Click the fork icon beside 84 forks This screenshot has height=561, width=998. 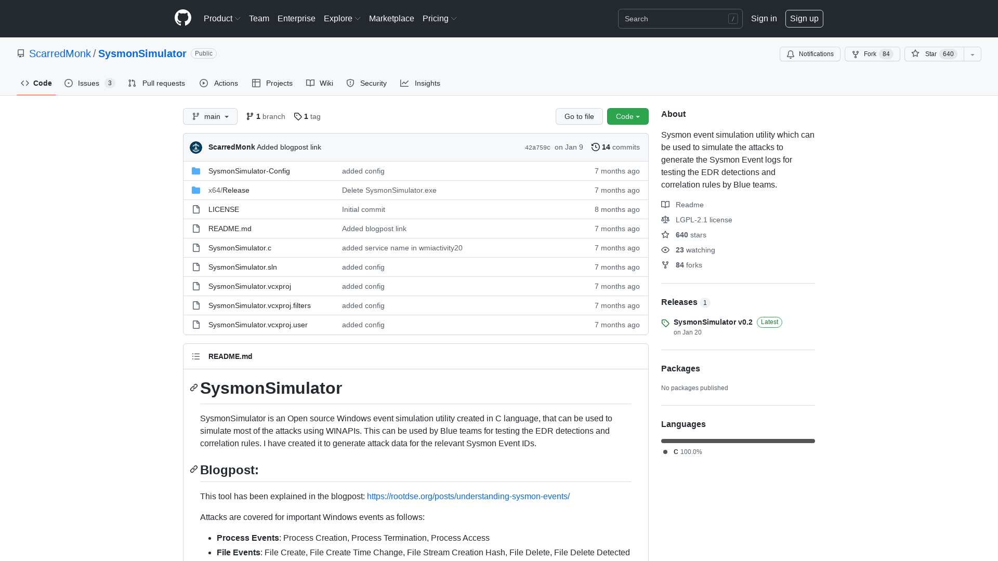[x=665, y=265]
